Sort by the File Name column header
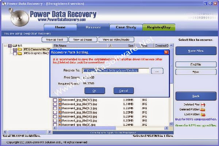Viewport: 219px width, 146px height. (x=80, y=46)
